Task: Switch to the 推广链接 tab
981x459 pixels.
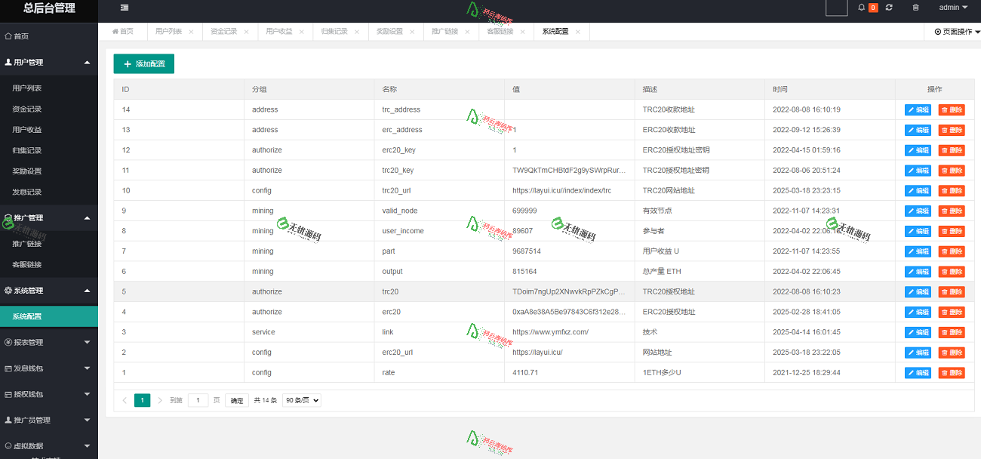Action: 445,32
